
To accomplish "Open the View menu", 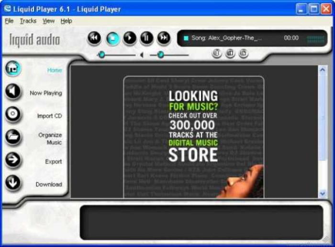I will (x=48, y=21).
